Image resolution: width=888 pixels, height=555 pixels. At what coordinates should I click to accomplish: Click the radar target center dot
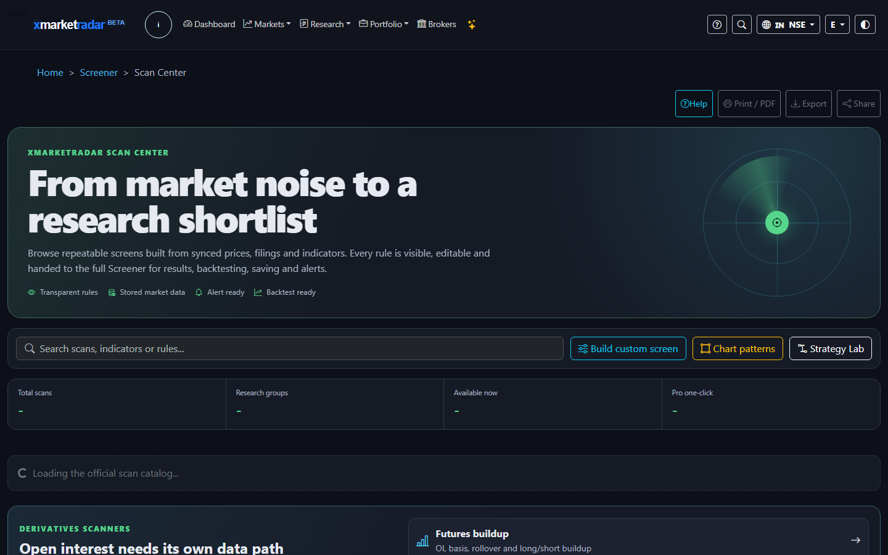(x=777, y=223)
